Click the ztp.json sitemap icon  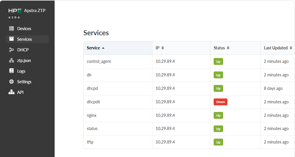[x=12, y=61]
